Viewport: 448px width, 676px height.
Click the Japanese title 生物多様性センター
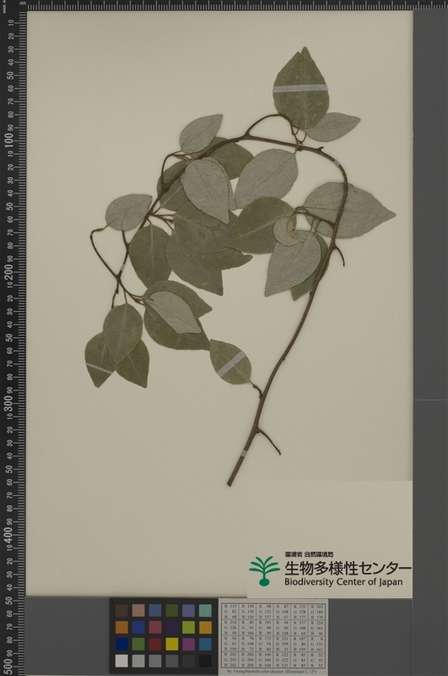click(348, 568)
